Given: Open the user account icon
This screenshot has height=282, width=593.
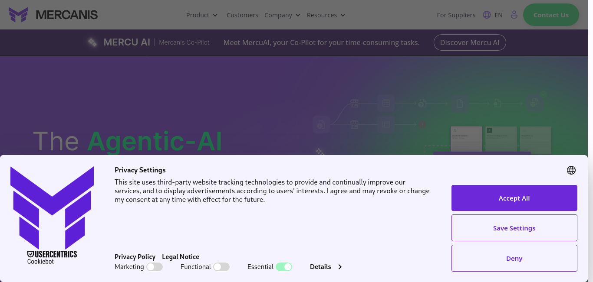Looking at the screenshot, I should point(514,15).
